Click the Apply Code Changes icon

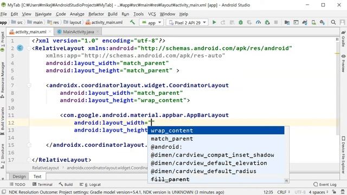click(232, 22)
